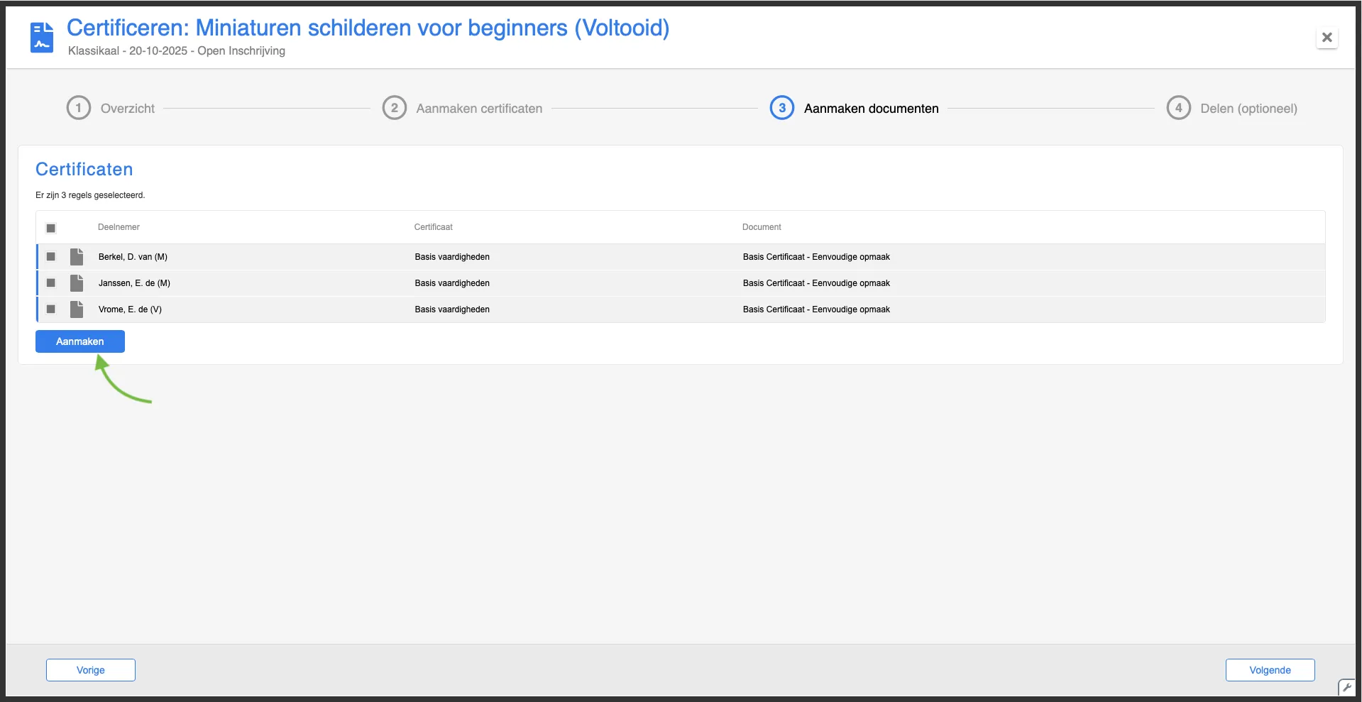This screenshot has width=1362, height=702.
Task: Go to step 4 Delen (optioneel)
Action: pos(1231,108)
